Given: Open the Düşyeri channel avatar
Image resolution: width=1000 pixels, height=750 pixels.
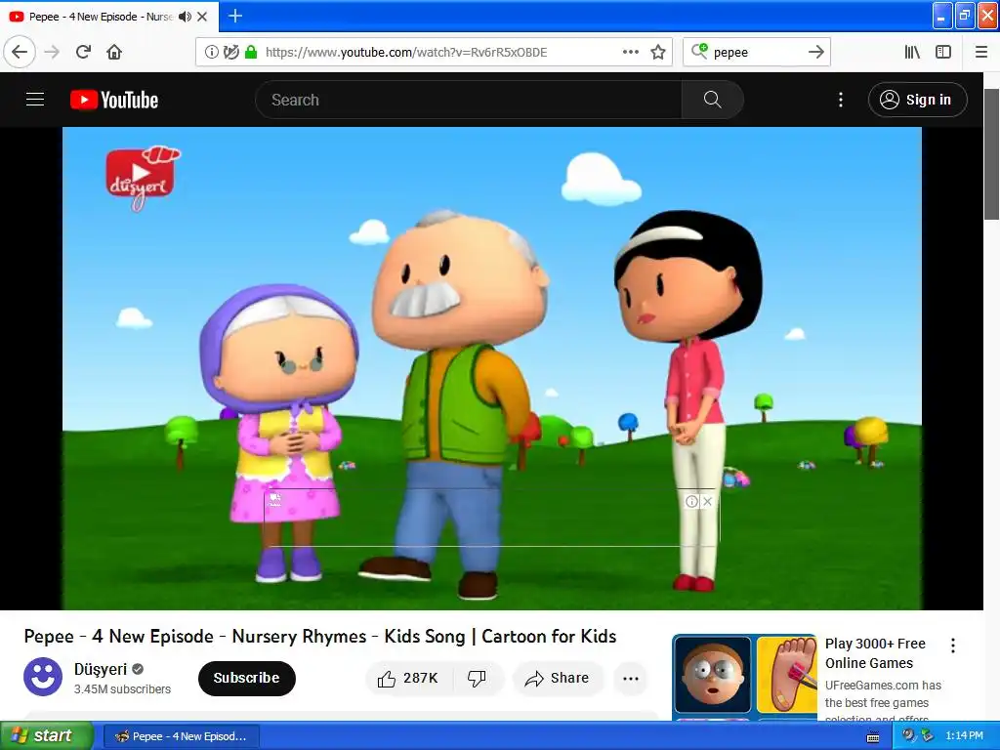Looking at the screenshot, I should (x=43, y=677).
